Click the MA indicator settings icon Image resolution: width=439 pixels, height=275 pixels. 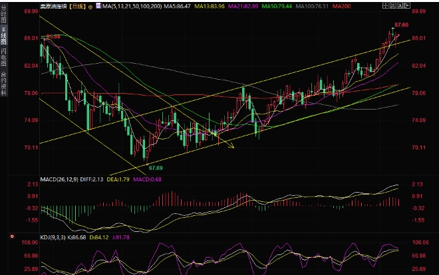(98, 5)
